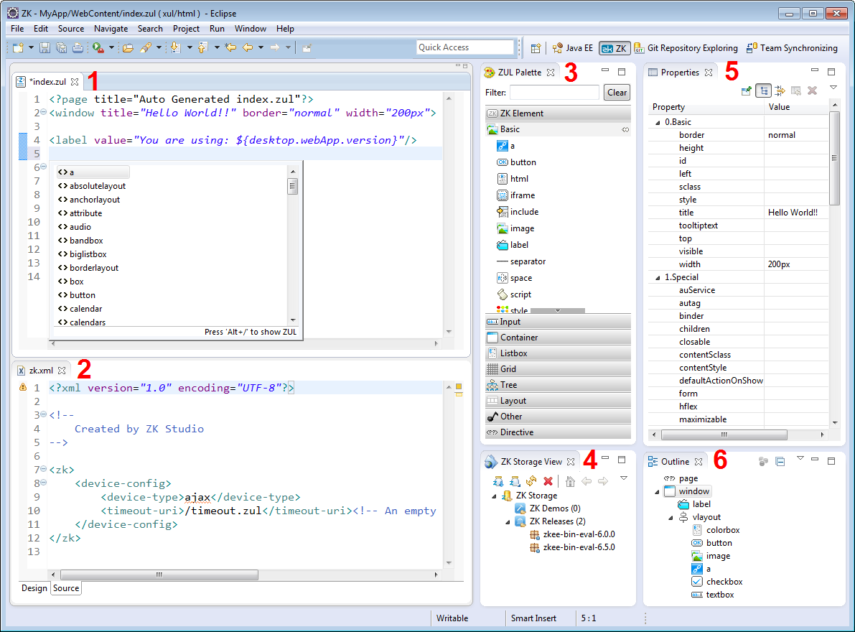Select the script component in ZUL Palette
Image resolution: width=855 pixels, height=632 pixels.
pyautogui.click(x=514, y=294)
